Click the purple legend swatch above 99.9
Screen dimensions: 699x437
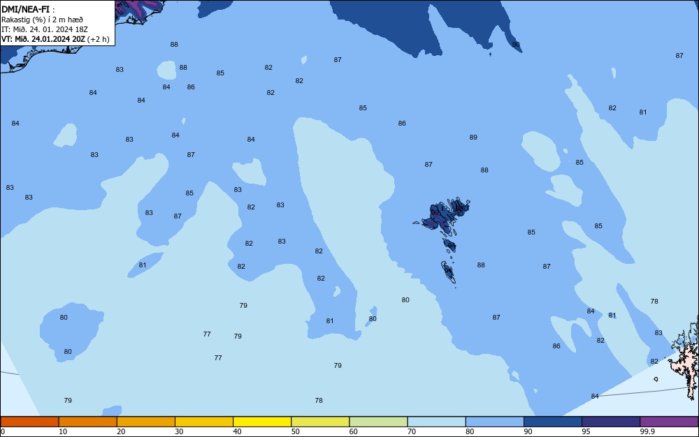click(x=669, y=422)
